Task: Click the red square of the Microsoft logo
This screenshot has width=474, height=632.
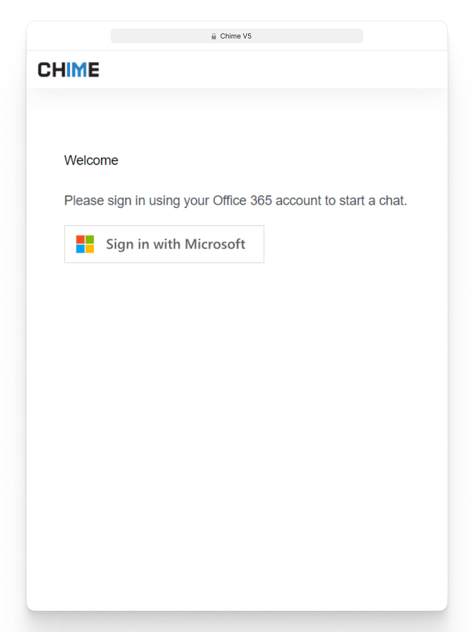Action: 80,240
